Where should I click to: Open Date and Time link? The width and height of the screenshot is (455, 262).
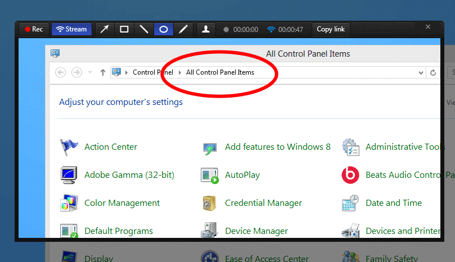(394, 203)
